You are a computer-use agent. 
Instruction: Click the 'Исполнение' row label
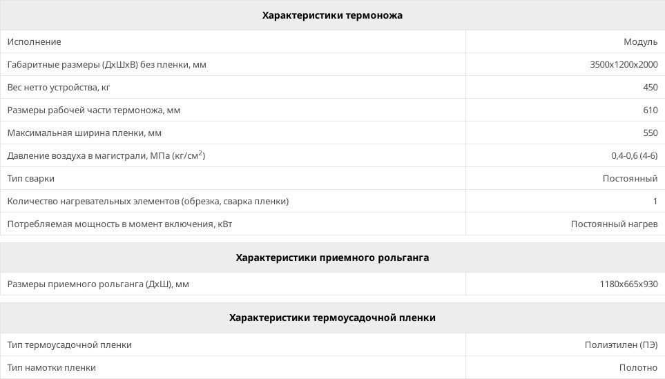35,42
